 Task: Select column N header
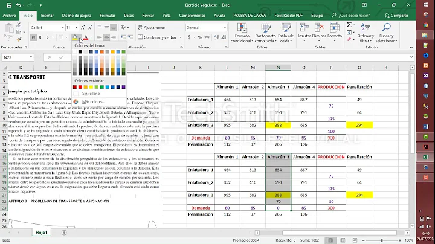pos(278,68)
